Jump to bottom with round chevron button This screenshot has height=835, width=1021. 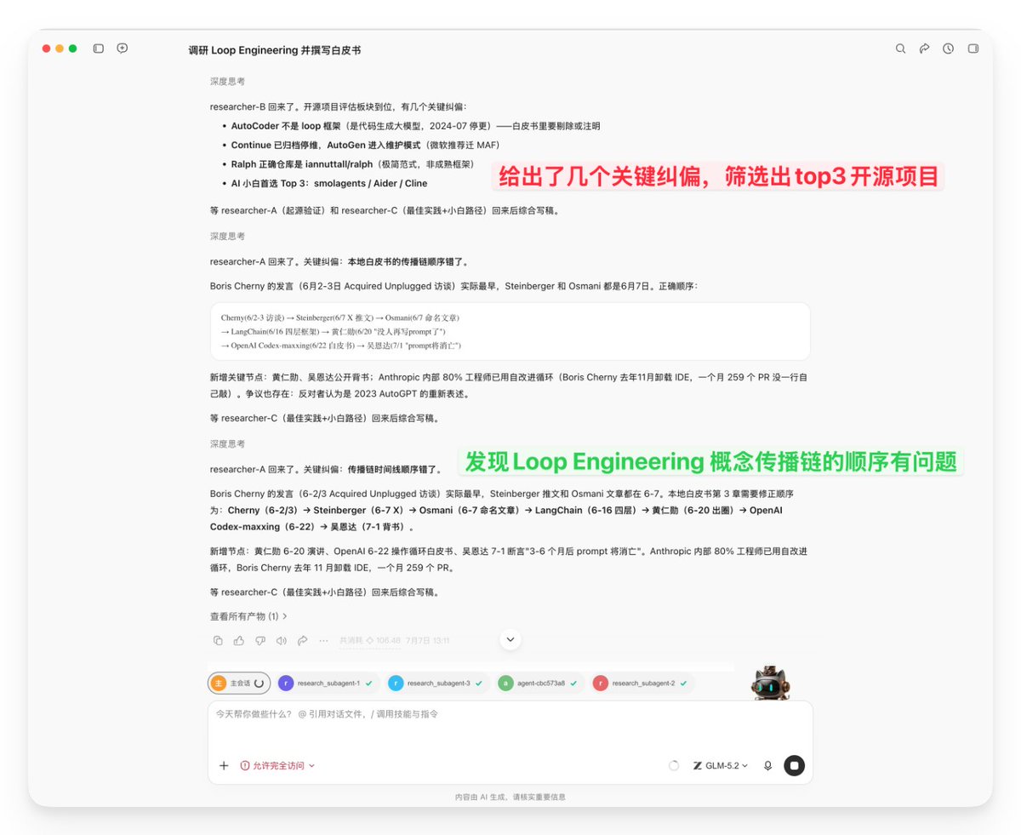pos(510,639)
